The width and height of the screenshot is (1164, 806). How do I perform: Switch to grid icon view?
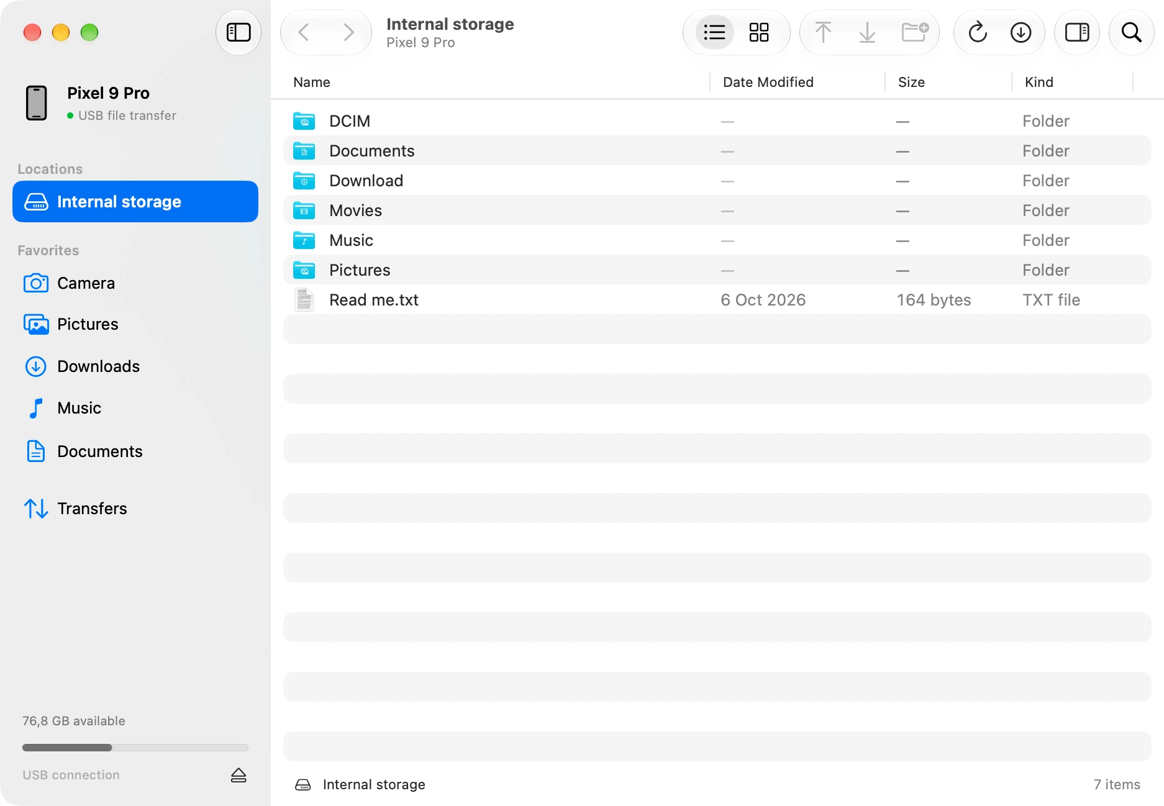(758, 32)
